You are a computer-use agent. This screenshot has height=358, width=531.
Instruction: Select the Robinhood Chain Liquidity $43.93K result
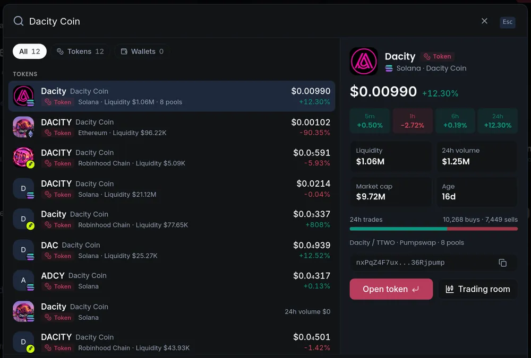[x=172, y=342]
